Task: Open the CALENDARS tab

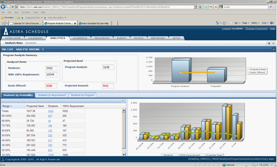Action: tap(35, 38)
